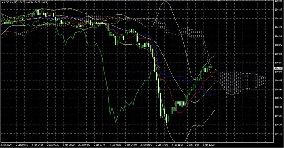Click the 108.25 price axis label
This screenshot has height=148, width=284.
[x=278, y=116]
